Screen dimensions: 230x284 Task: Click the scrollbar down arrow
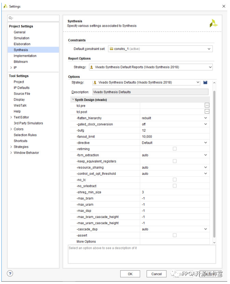[x=214, y=243]
